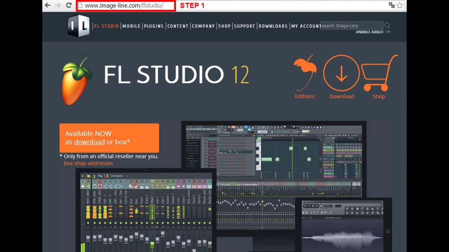
Task: Click the ANGELO AIELLO account name
Action: (x=369, y=32)
